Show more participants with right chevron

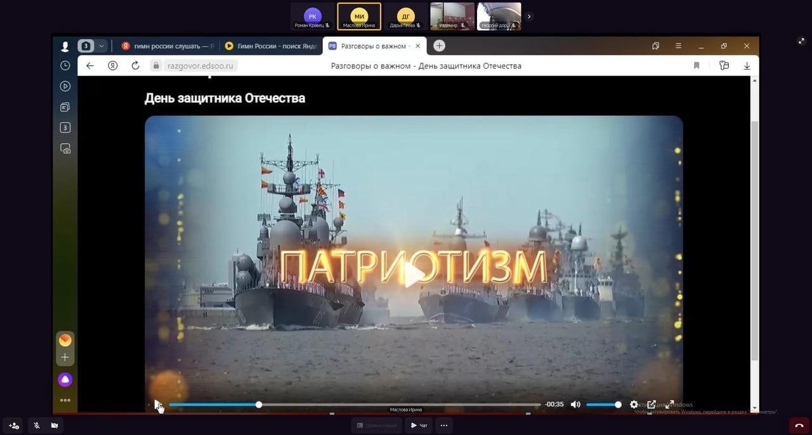pos(529,16)
